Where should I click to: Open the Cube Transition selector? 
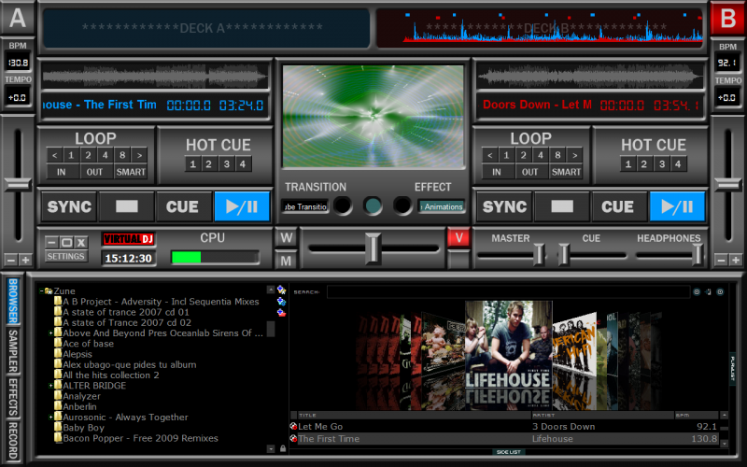[x=305, y=206]
